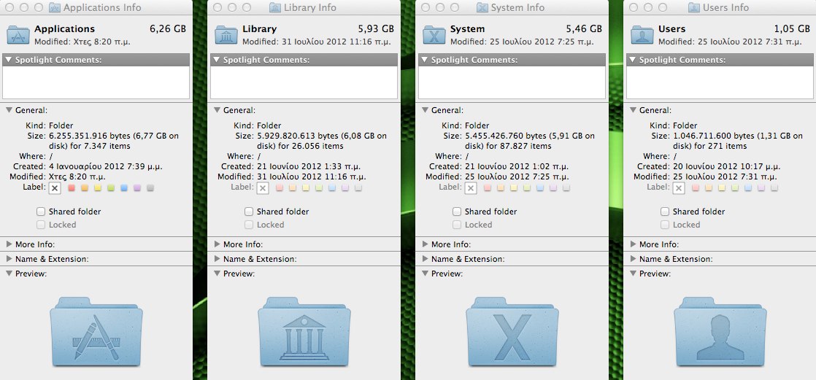Apply the orange label in System Info

click(x=501, y=188)
